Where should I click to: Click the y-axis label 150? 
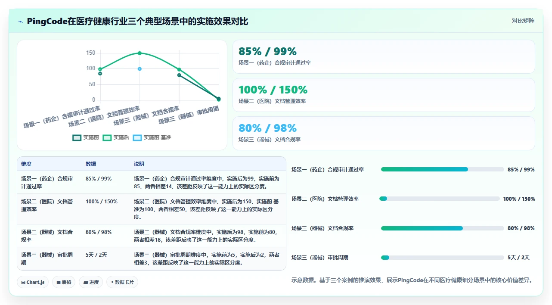(91, 53)
